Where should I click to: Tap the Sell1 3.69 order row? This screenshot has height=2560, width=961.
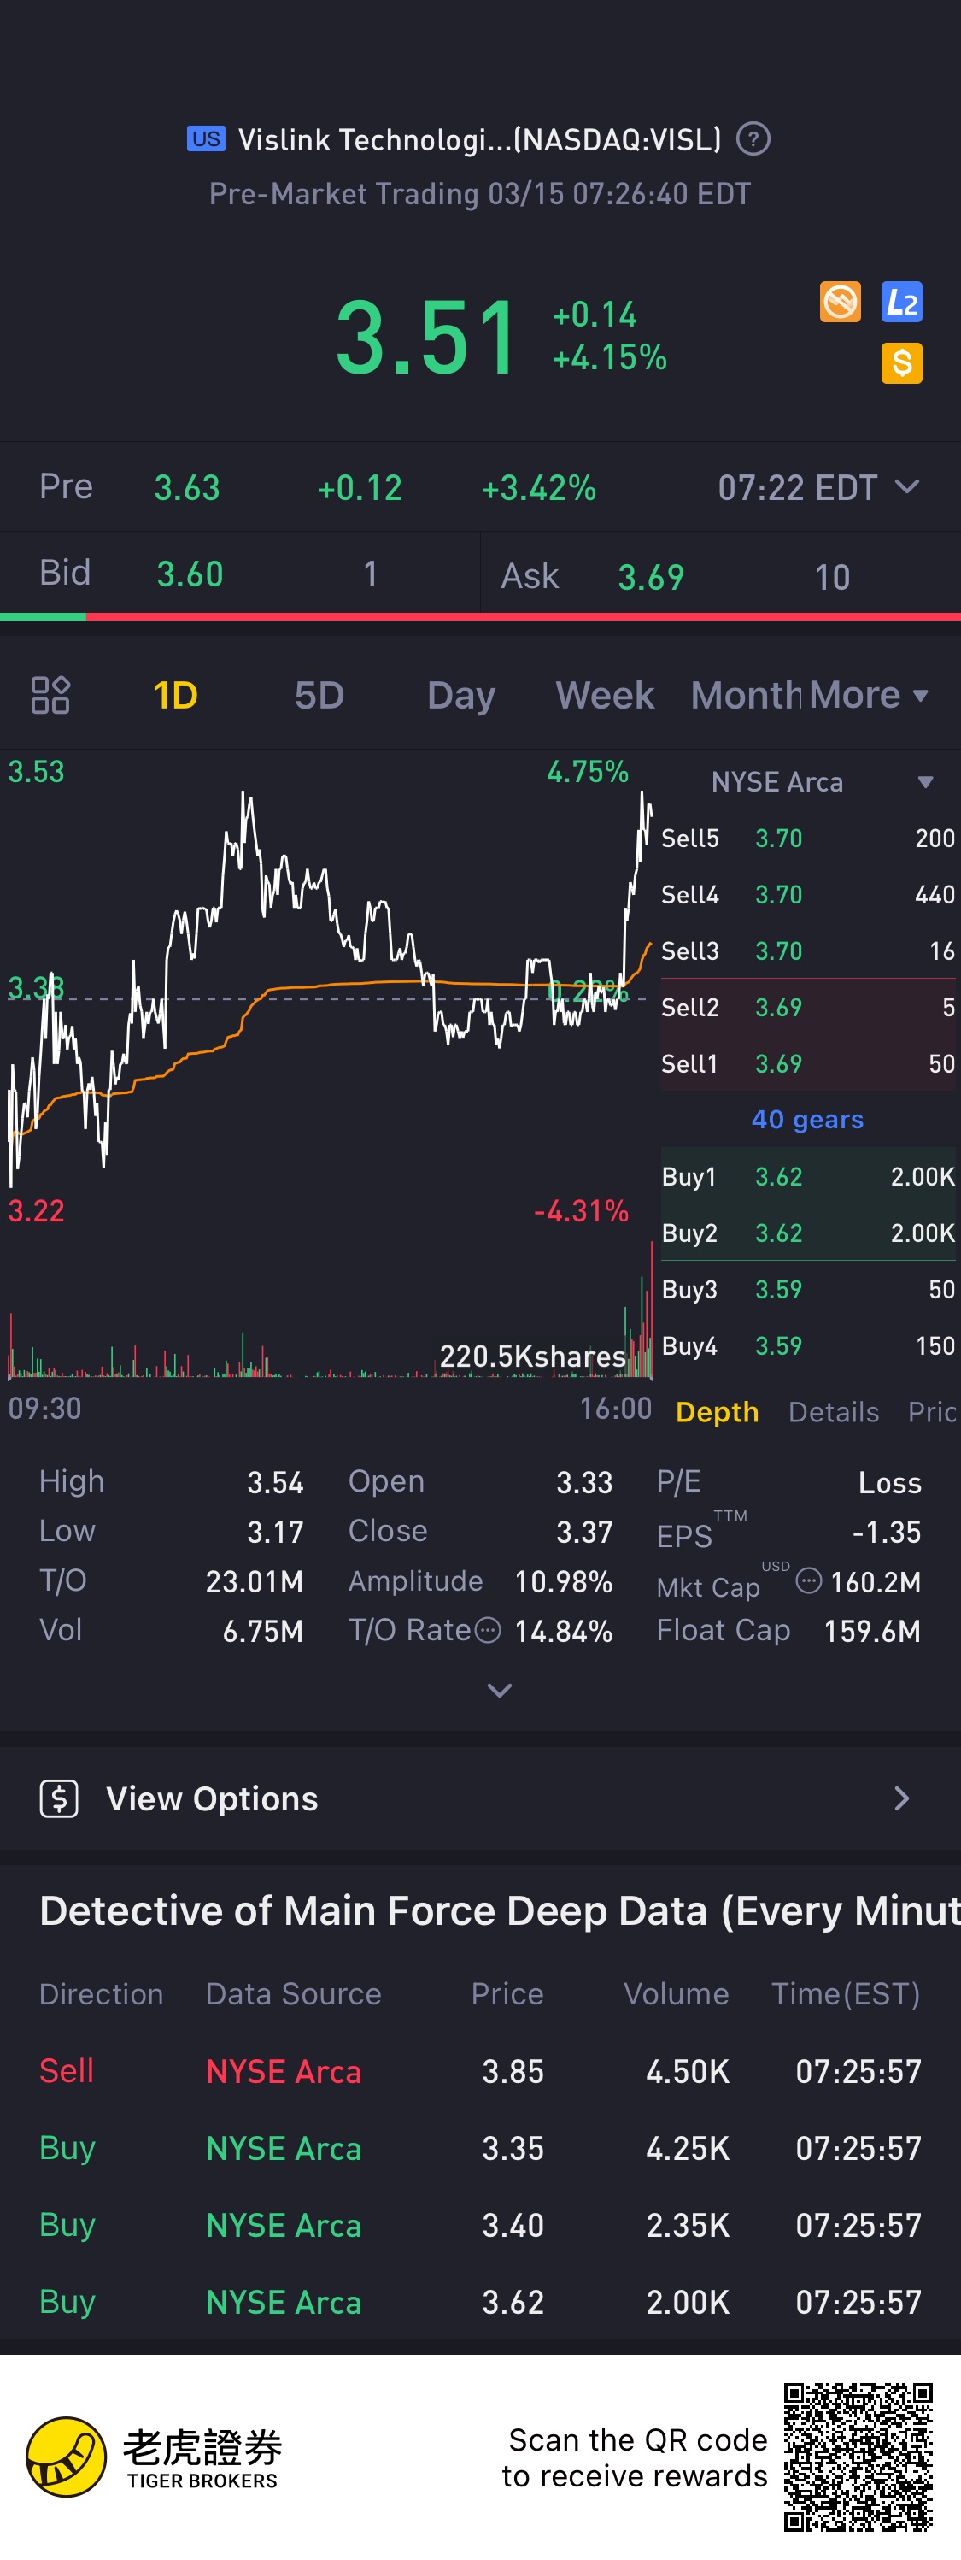[808, 1063]
